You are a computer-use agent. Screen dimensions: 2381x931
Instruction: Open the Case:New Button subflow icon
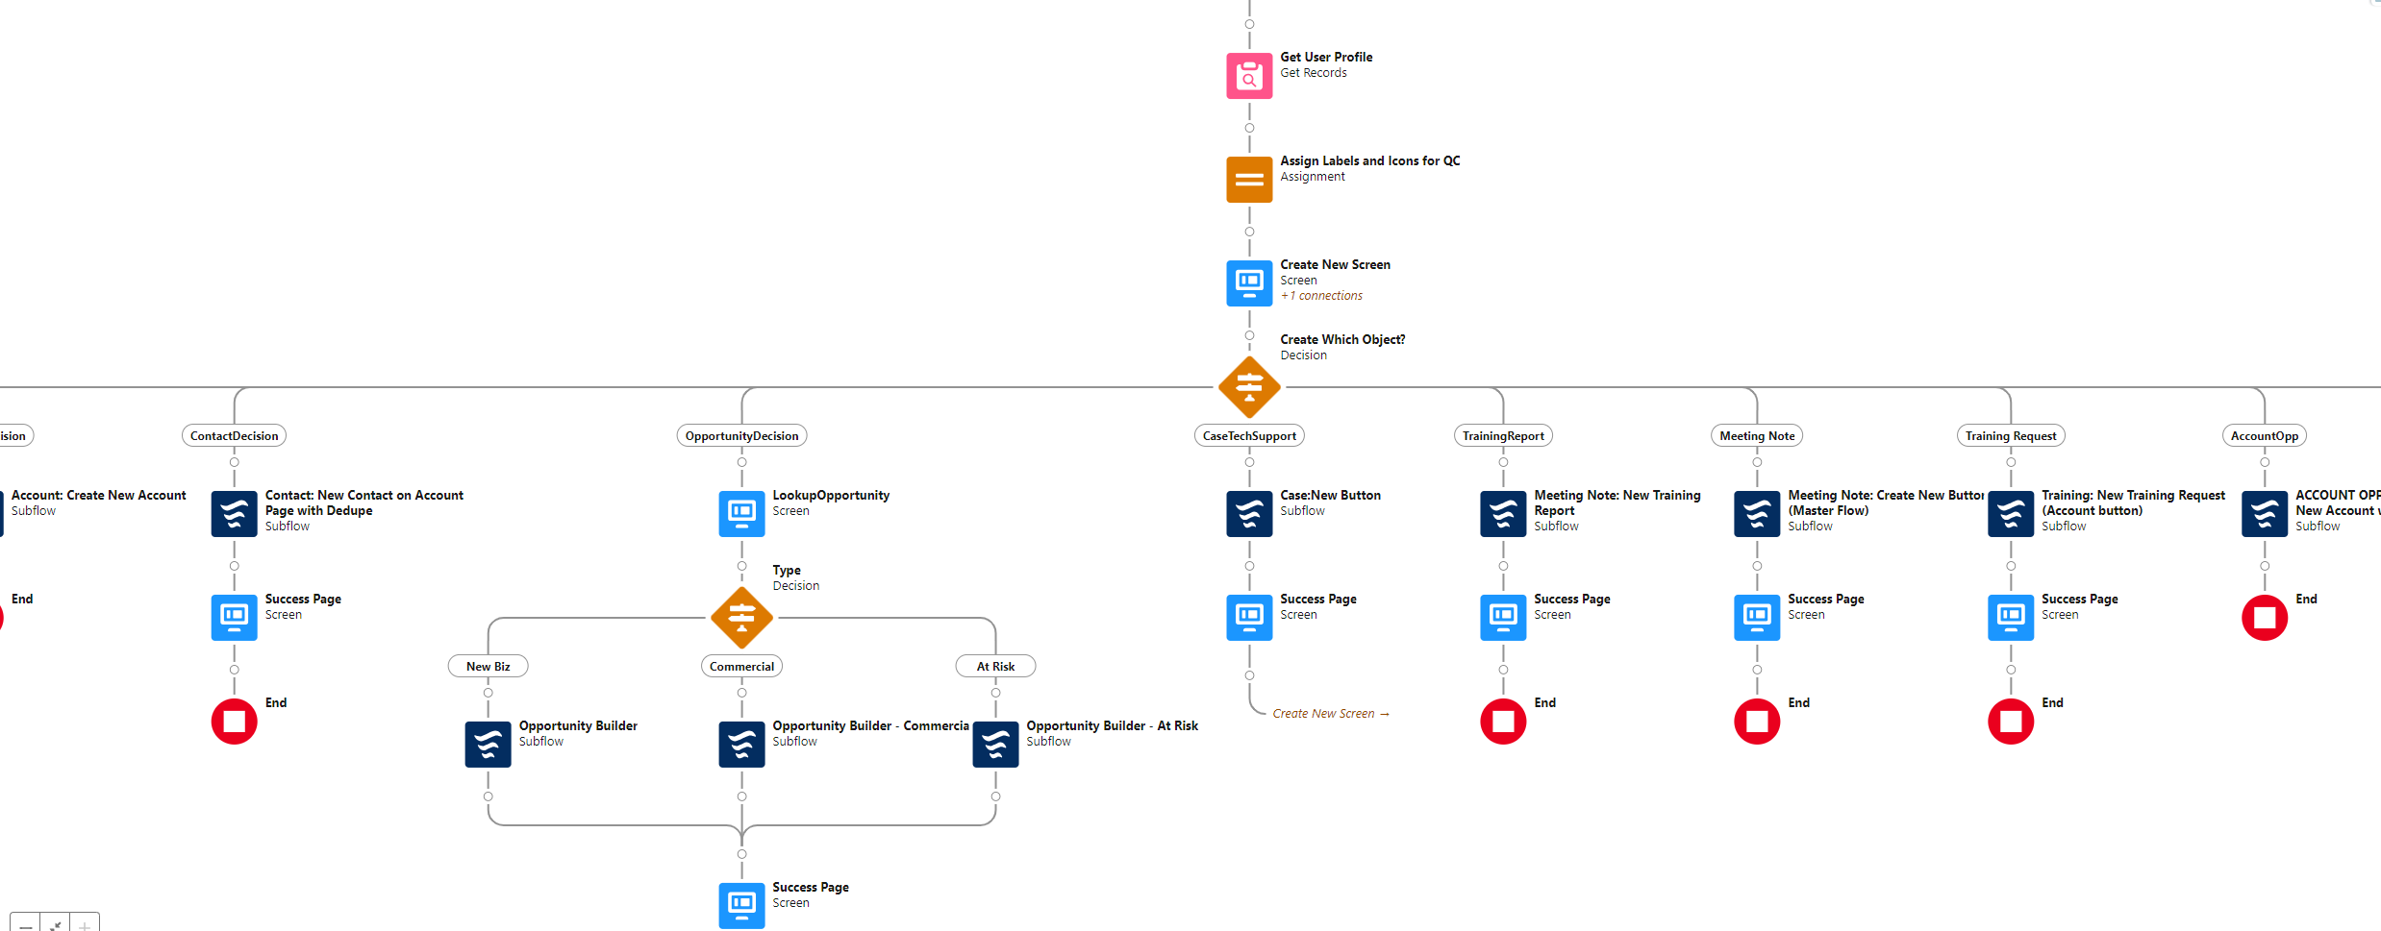(1249, 514)
